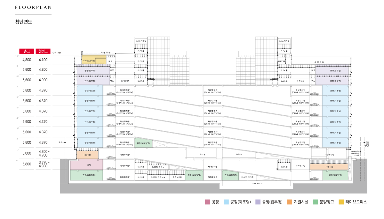Click the 빗물 저수조 label
The image size is (384, 219).
[x=257, y=184]
